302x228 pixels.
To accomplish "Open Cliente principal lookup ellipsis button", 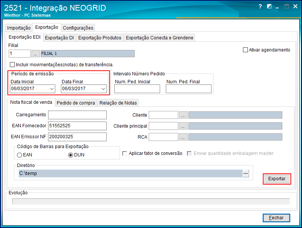I will click(x=183, y=126).
